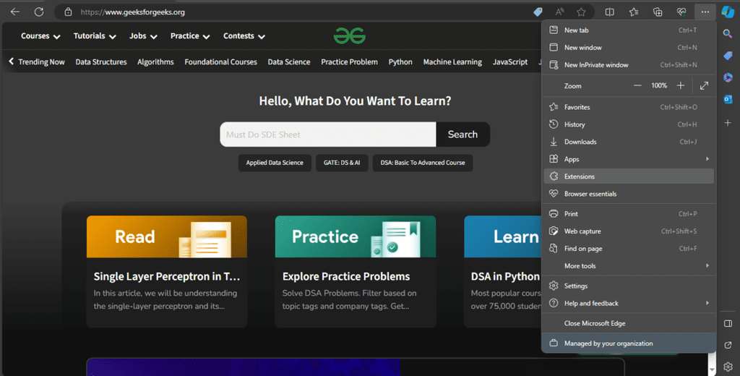Open the Copilot icon at the top right
This screenshot has height=376, width=740.
coord(728,12)
